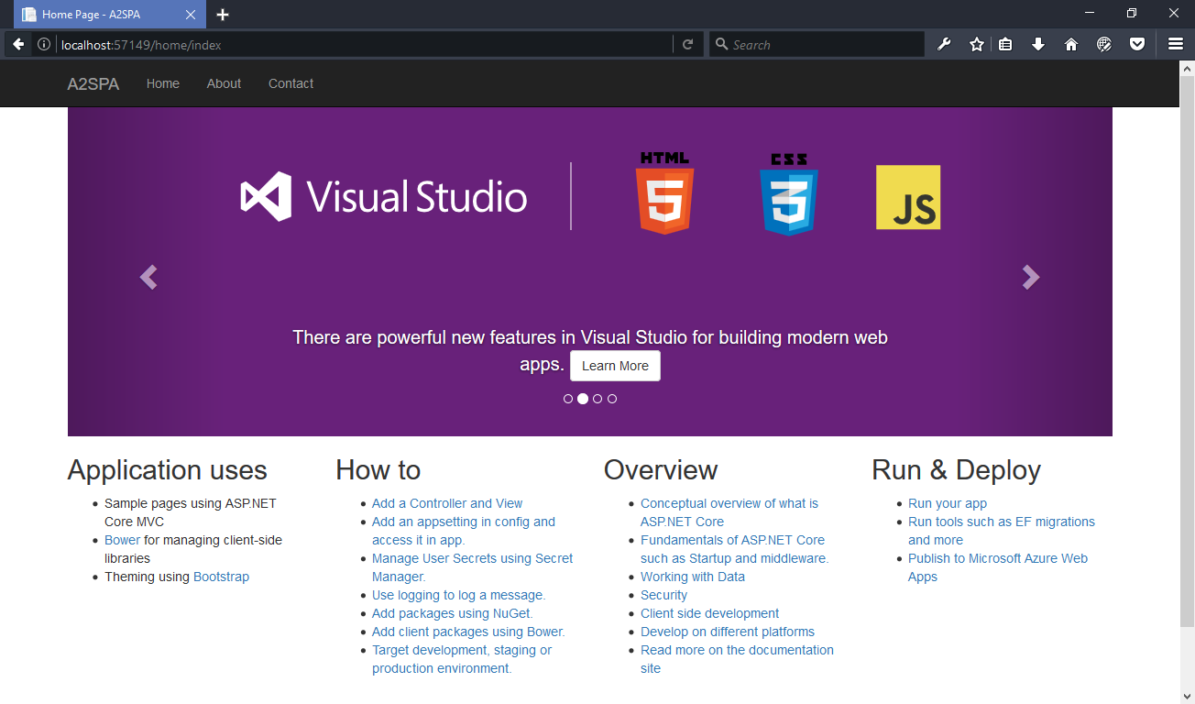Click the Run & Deploy heading
Image resolution: width=1195 pixels, height=704 pixels.
click(956, 470)
